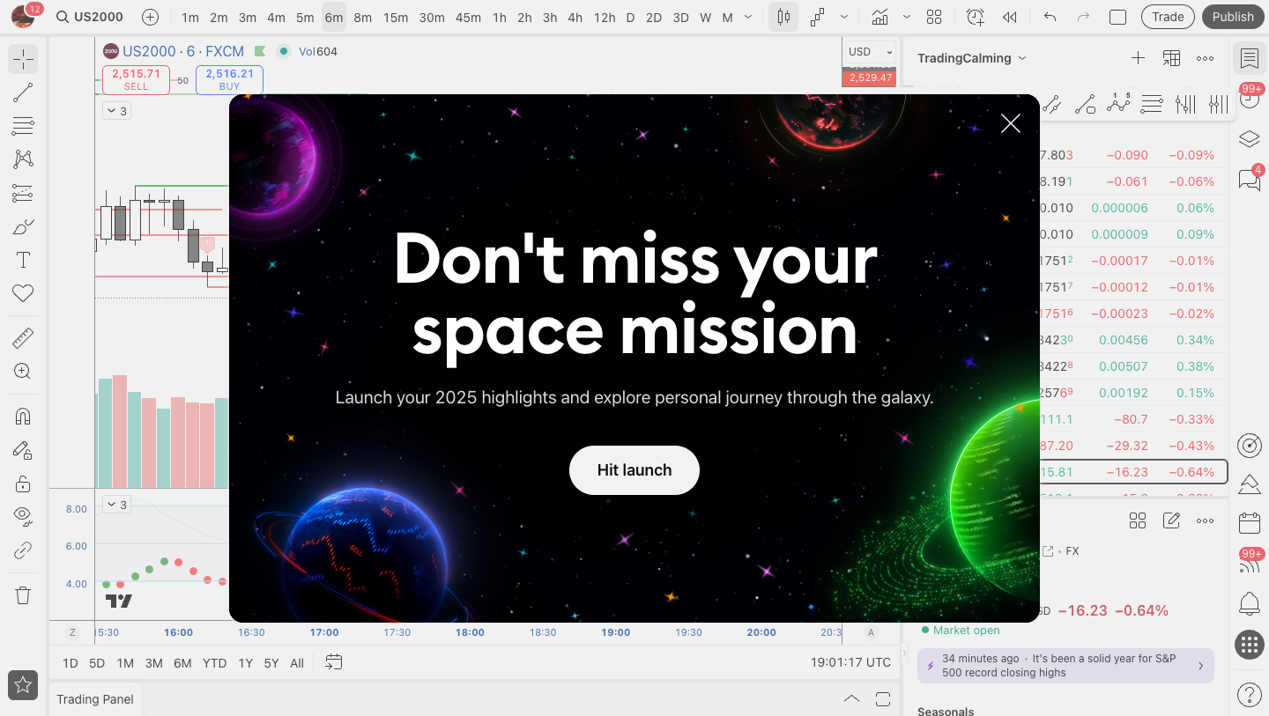The width and height of the screenshot is (1269, 716).
Task: Click the Publish button
Action: [x=1233, y=17]
